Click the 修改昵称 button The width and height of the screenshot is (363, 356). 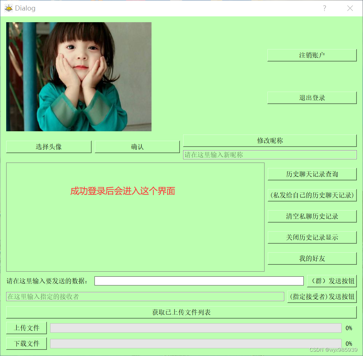click(x=270, y=141)
